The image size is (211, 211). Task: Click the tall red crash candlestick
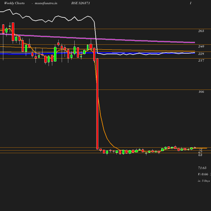pyautogui.click(x=97, y=104)
